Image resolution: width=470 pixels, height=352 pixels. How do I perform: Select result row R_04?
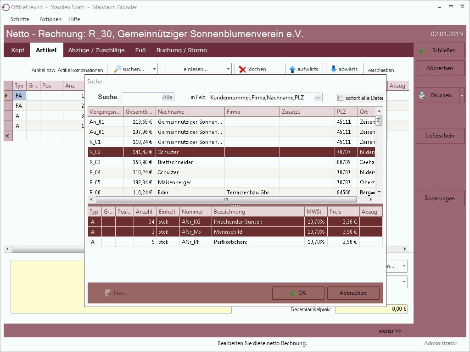click(231, 172)
